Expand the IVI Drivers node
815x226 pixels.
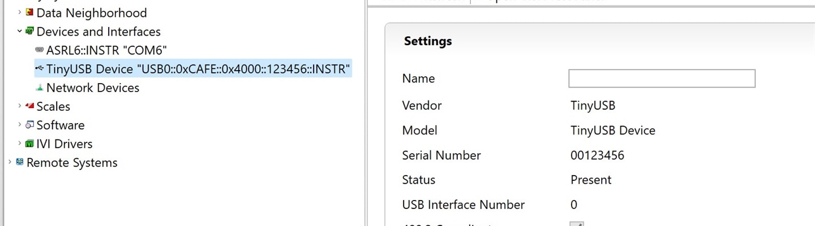(20, 144)
